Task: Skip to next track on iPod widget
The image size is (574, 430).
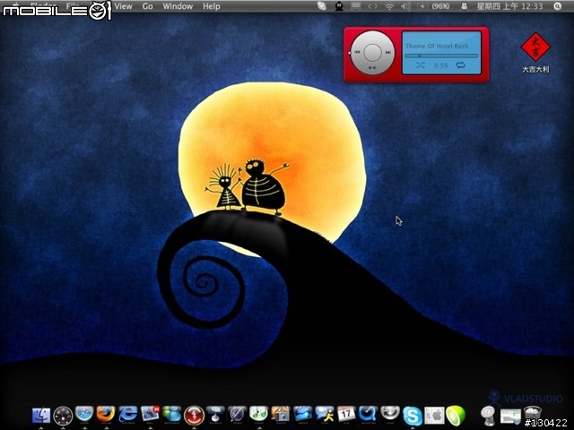Action: click(388, 52)
